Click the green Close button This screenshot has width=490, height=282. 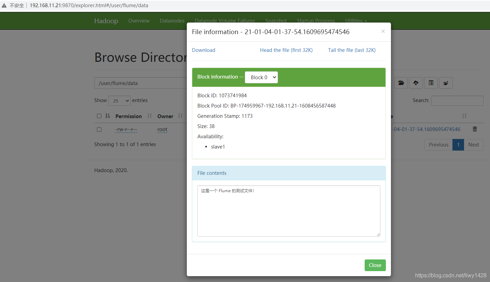pyautogui.click(x=375, y=265)
